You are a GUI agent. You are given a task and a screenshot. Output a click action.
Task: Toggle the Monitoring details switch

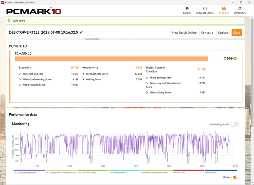[x=235, y=124]
